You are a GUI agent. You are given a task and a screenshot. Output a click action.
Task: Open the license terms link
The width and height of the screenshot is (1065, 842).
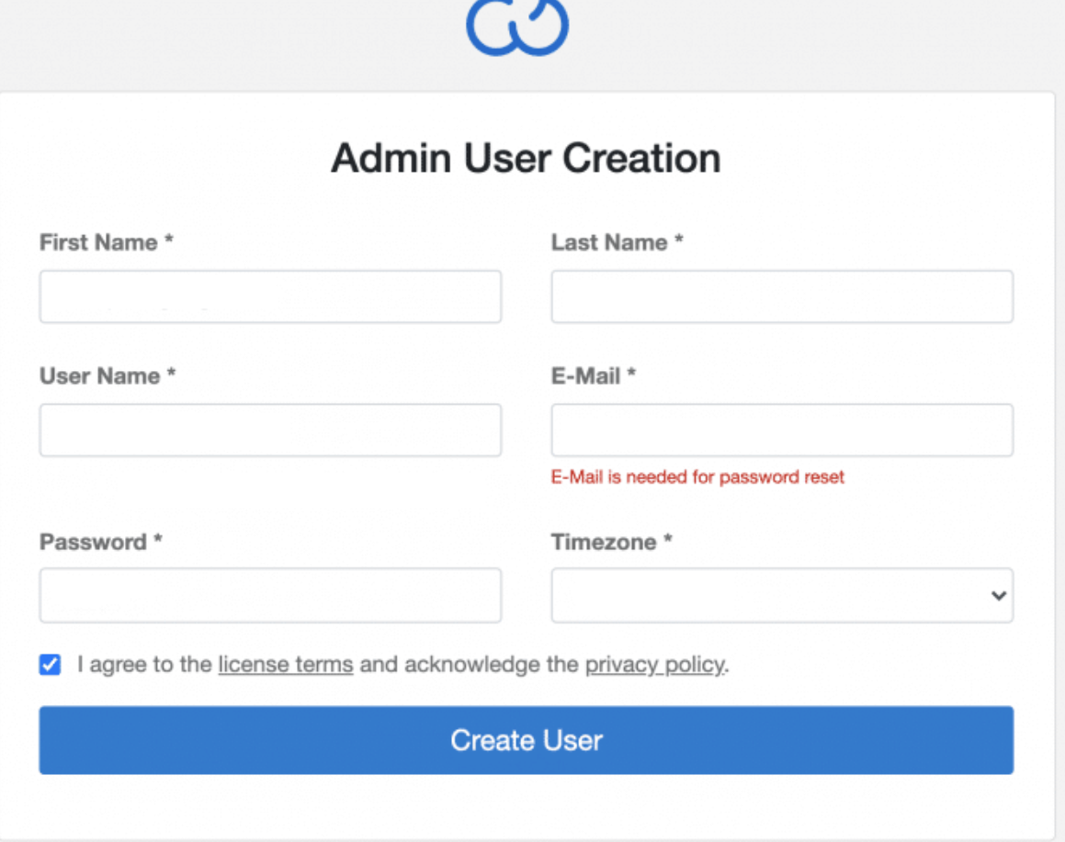(x=285, y=665)
